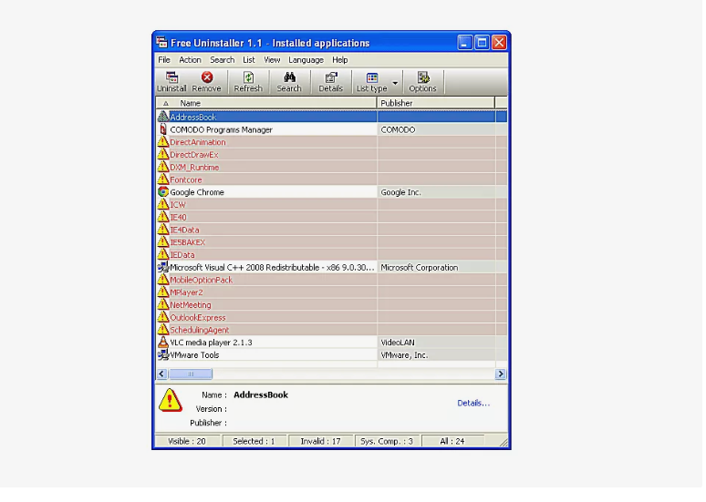
Task: Click the Microsoft Visual C++ row icon
Action: (163, 267)
